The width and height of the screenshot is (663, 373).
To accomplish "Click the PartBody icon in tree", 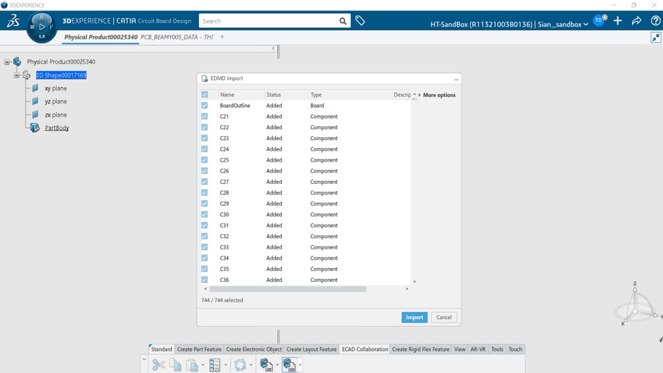I will point(35,128).
